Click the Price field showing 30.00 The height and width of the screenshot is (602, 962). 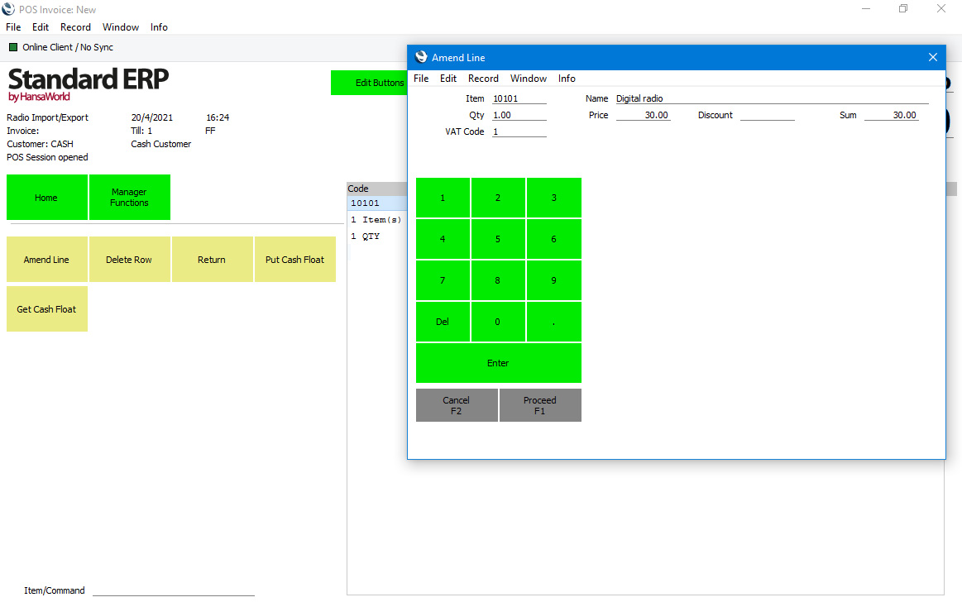pyautogui.click(x=643, y=115)
